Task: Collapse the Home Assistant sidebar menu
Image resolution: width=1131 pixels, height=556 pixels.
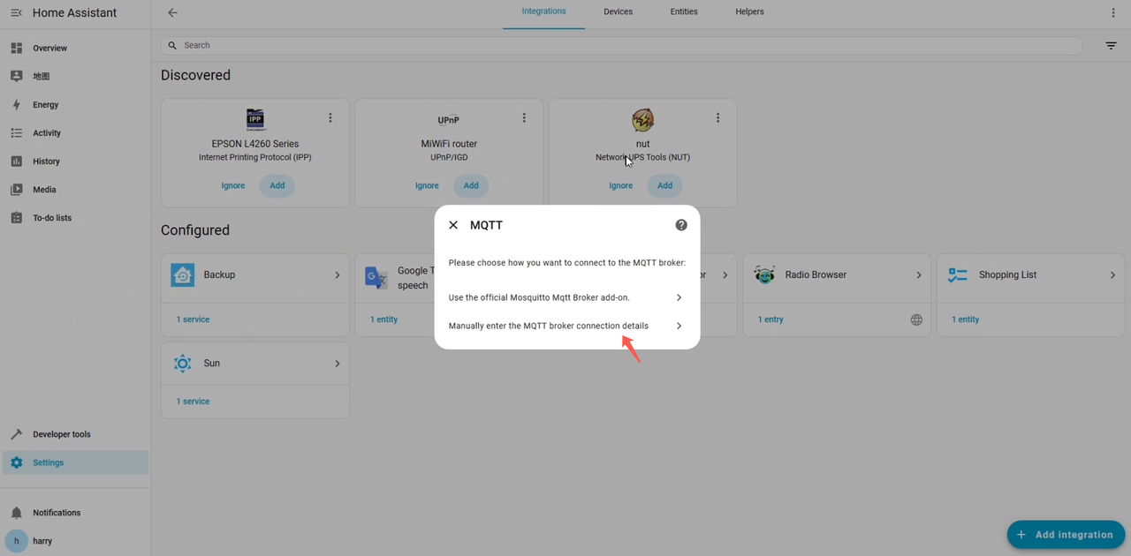Action: (16, 13)
